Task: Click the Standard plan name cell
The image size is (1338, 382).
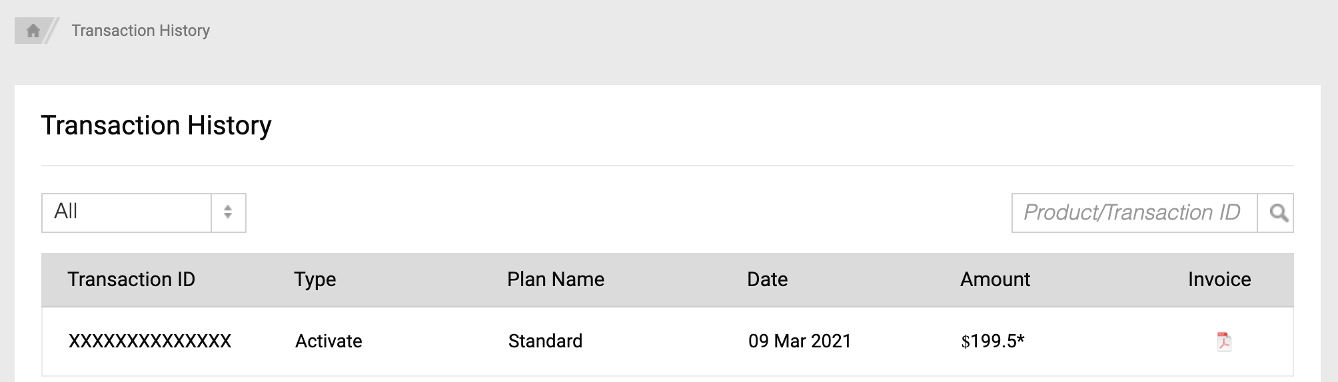Action: coord(545,341)
